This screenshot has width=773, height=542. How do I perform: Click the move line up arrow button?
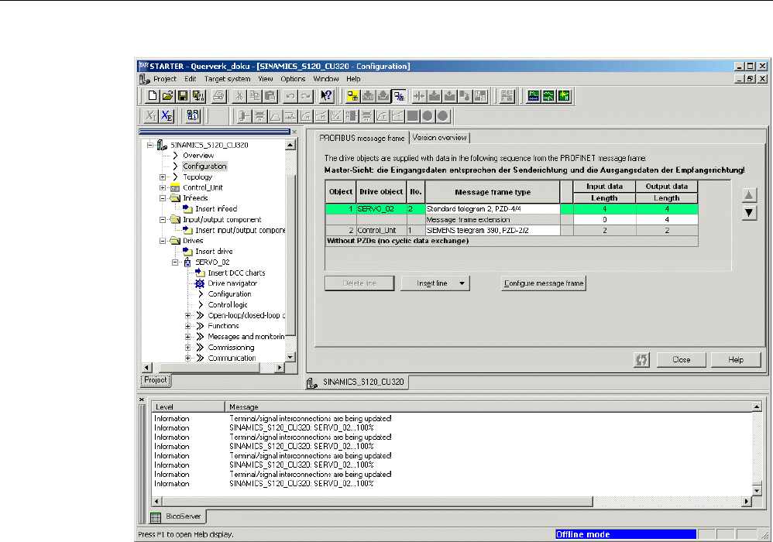click(x=749, y=195)
